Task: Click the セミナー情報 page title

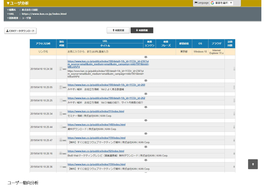Action: [89, 116]
